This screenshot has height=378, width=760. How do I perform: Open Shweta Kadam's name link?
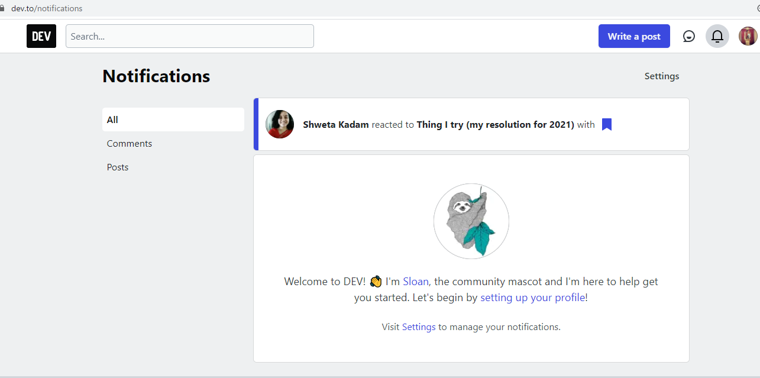[336, 125]
